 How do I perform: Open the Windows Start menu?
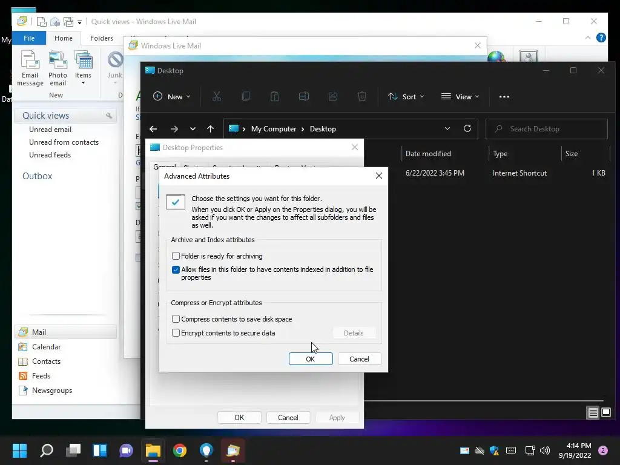(x=19, y=450)
